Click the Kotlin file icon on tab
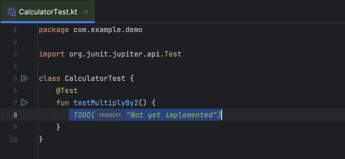345x159 pixels. (12, 12)
